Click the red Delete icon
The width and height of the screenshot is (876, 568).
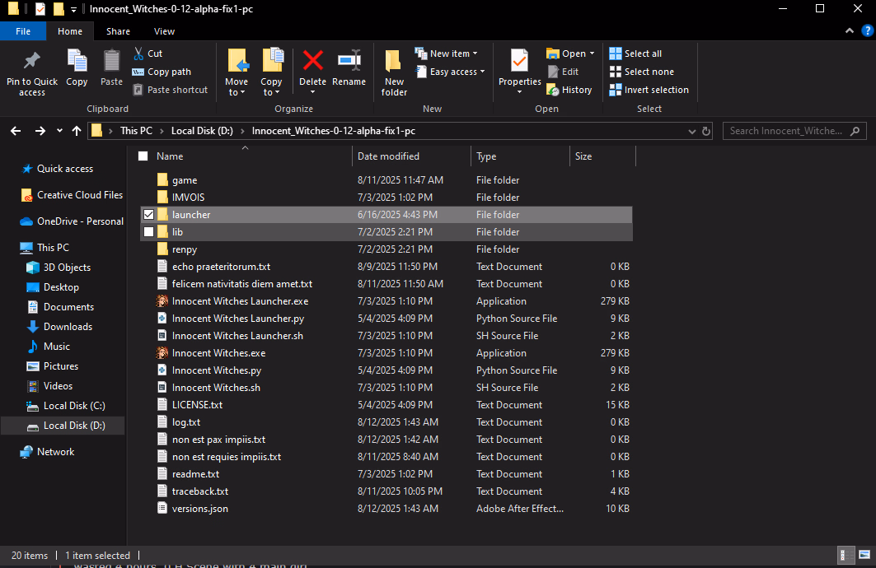coord(312,62)
